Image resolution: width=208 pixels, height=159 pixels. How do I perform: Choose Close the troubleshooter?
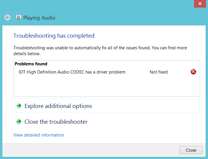56,122
